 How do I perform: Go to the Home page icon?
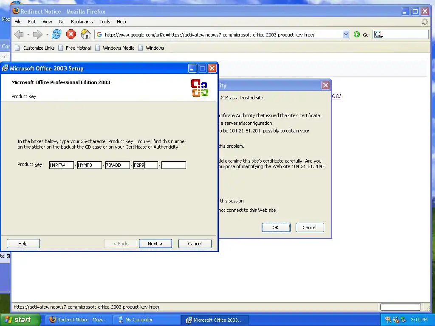[85, 34]
